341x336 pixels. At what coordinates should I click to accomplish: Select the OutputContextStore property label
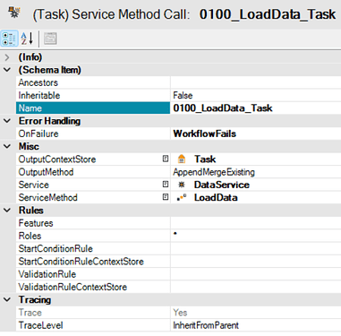click(x=57, y=159)
